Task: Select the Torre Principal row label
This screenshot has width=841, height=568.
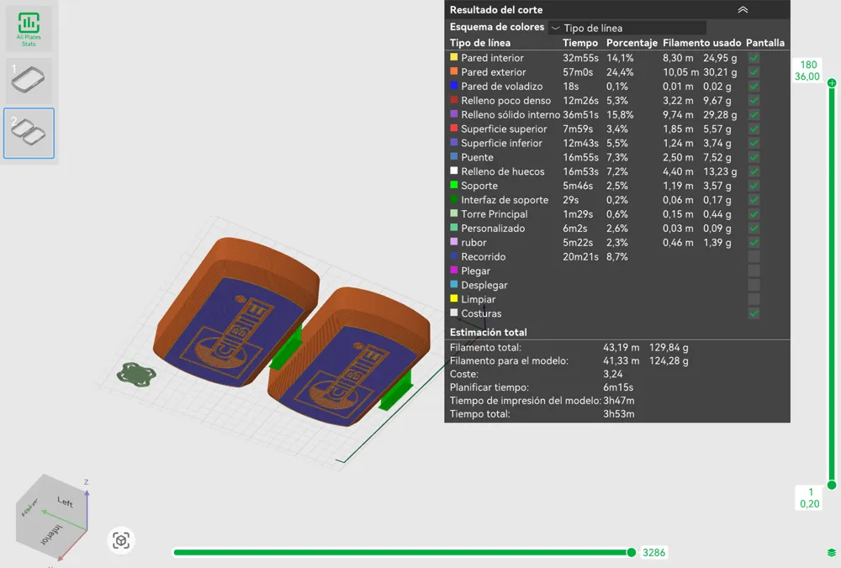Action: (494, 213)
